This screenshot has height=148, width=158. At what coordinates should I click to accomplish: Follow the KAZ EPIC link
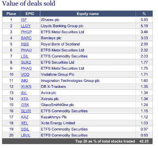[x=24, y=117]
